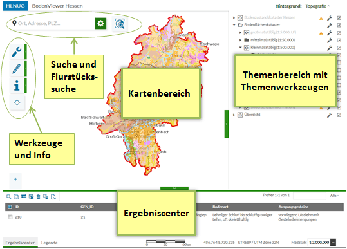Click the magnifier icon in results toolbar
This screenshot has width=347, height=249.
click(8, 197)
